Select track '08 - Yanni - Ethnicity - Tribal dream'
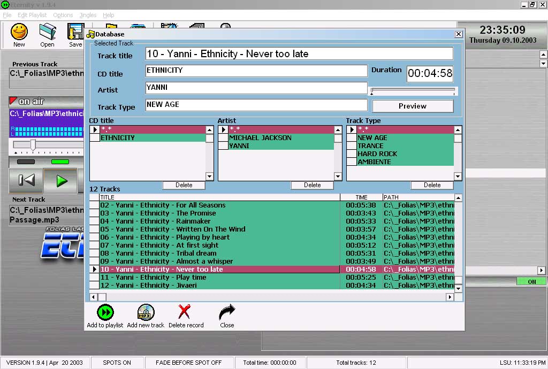Image resolution: width=548 pixels, height=369 pixels. click(x=219, y=253)
